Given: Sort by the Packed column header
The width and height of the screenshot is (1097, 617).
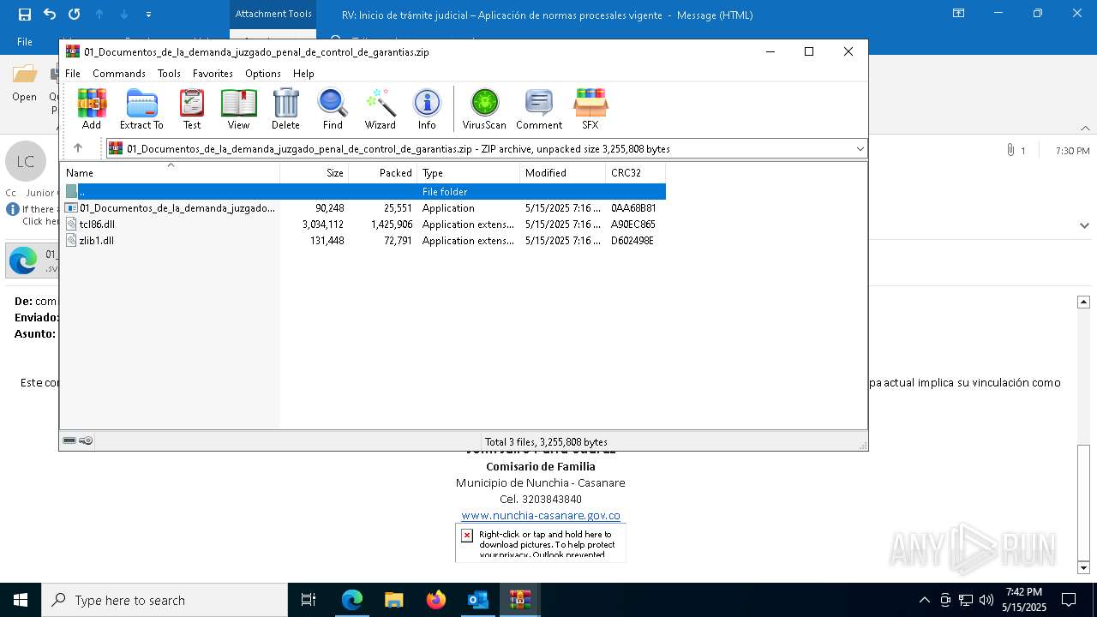Looking at the screenshot, I should coord(383,173).
